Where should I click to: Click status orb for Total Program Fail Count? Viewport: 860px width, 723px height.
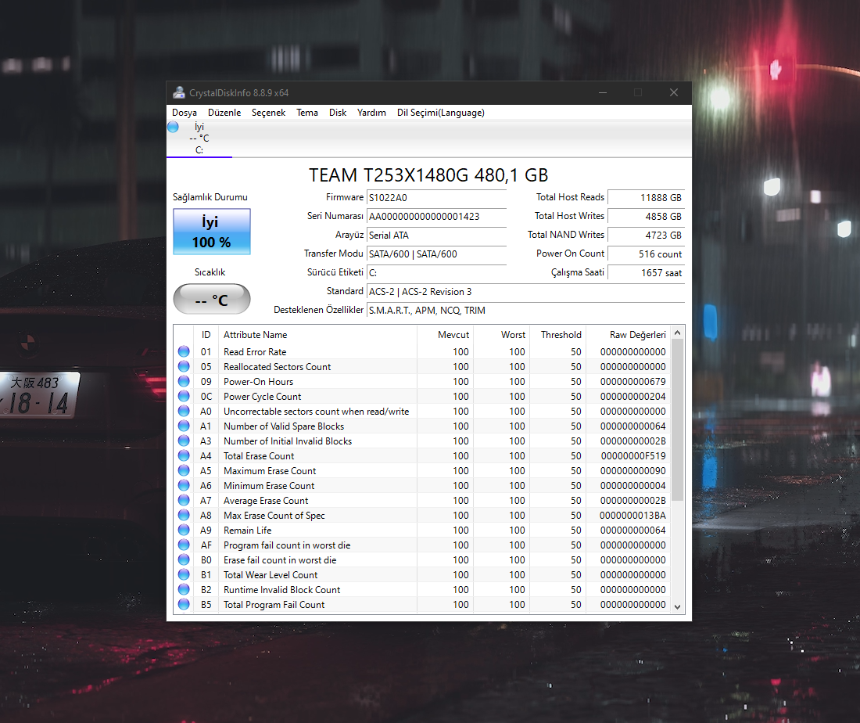184,604
